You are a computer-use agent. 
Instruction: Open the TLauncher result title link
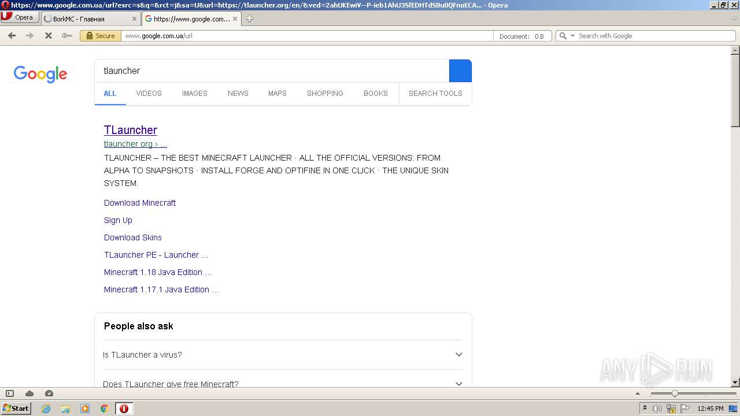tap(131, 130)
